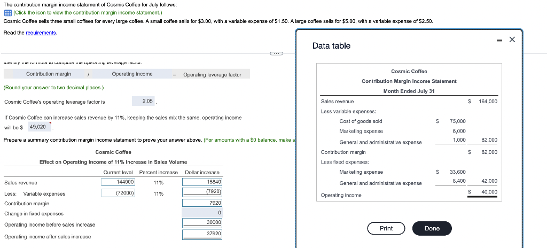Screen dimensions: 547x248
Task: Click the 11% percent increase for Variable expenses
Action: [x=158, y=194]
